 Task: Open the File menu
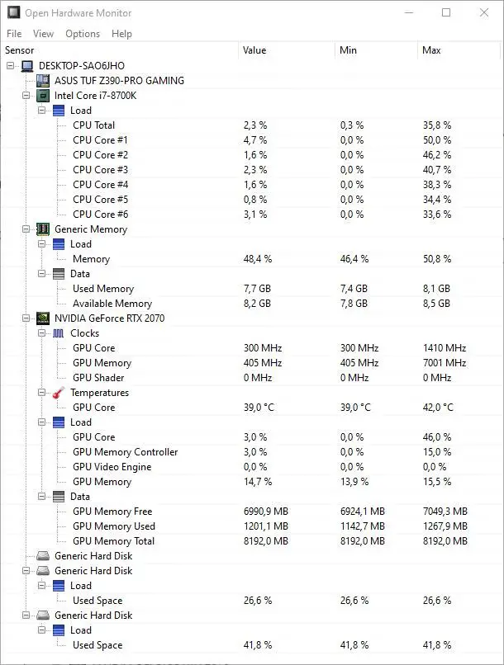pos(14,34)
